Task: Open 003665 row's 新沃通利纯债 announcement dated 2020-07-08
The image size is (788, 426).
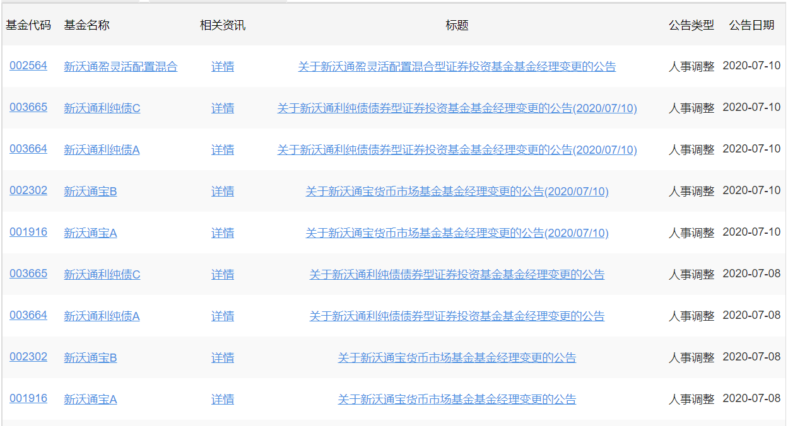Action: coord(457,274)
